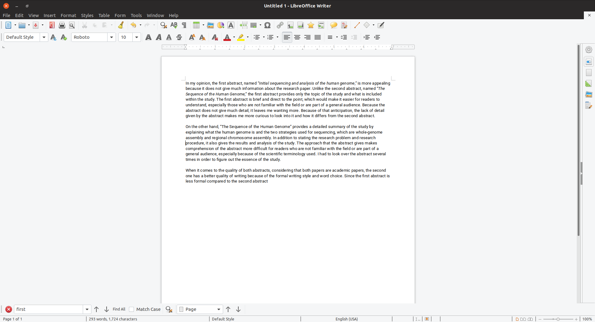The width and height of the screenshot is (595, 322).
Task: Open sidebar Properties deck
Action: [589, 62]
